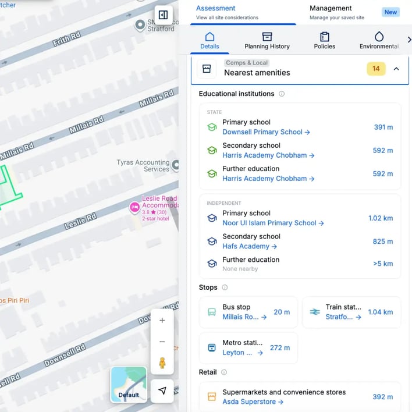The height and width of the screenshot is (412, 412).
Task: Switch to the Planning History tab
Action: [267, 41]
